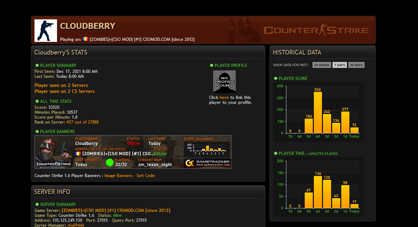The height and width of the screenshot is (227, 418).
Task: Switch historical data to 30 Days
Action: click(x=356, y=65)
